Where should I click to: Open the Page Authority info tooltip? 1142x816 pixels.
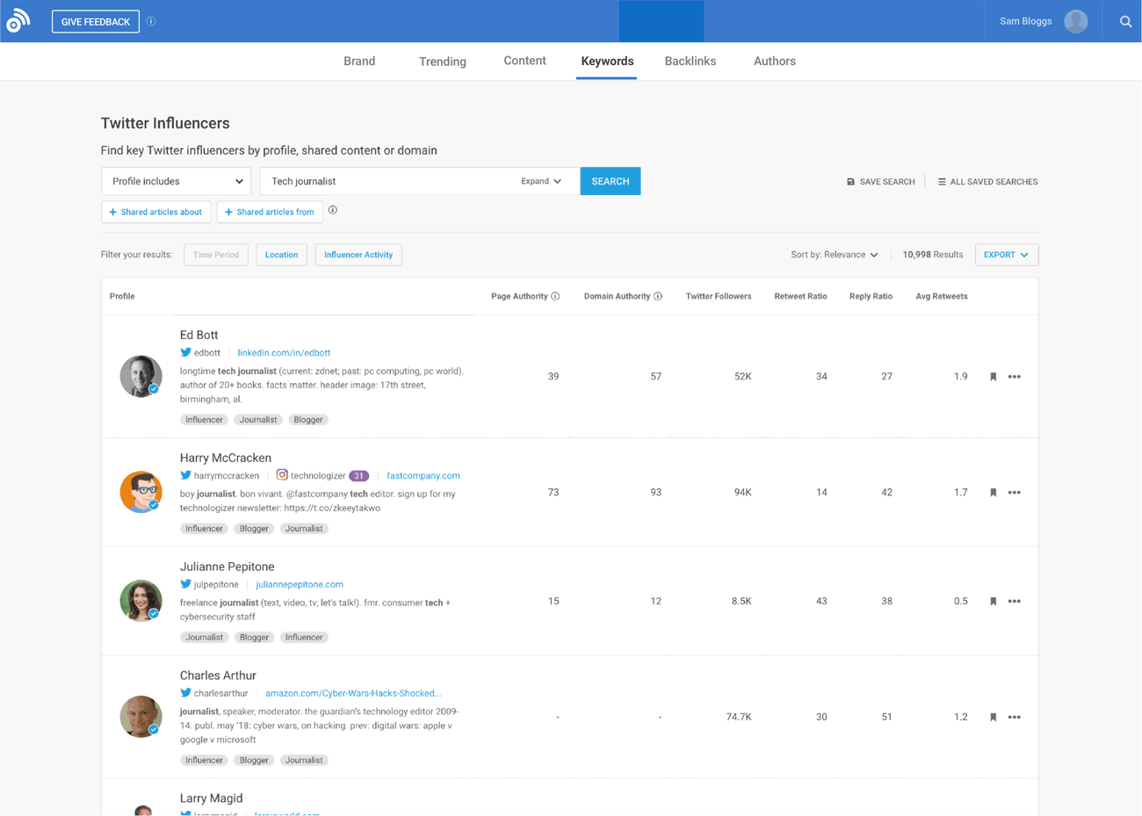point(557,296)
